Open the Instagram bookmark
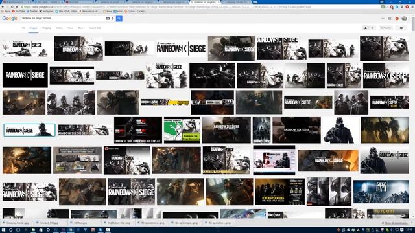415x233 pixels. (x=46, y=12)
